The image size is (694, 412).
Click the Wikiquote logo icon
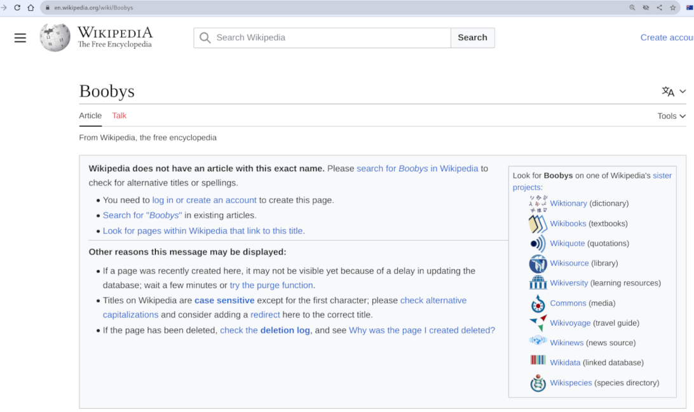pyautogui.click(x=538, y=244)
